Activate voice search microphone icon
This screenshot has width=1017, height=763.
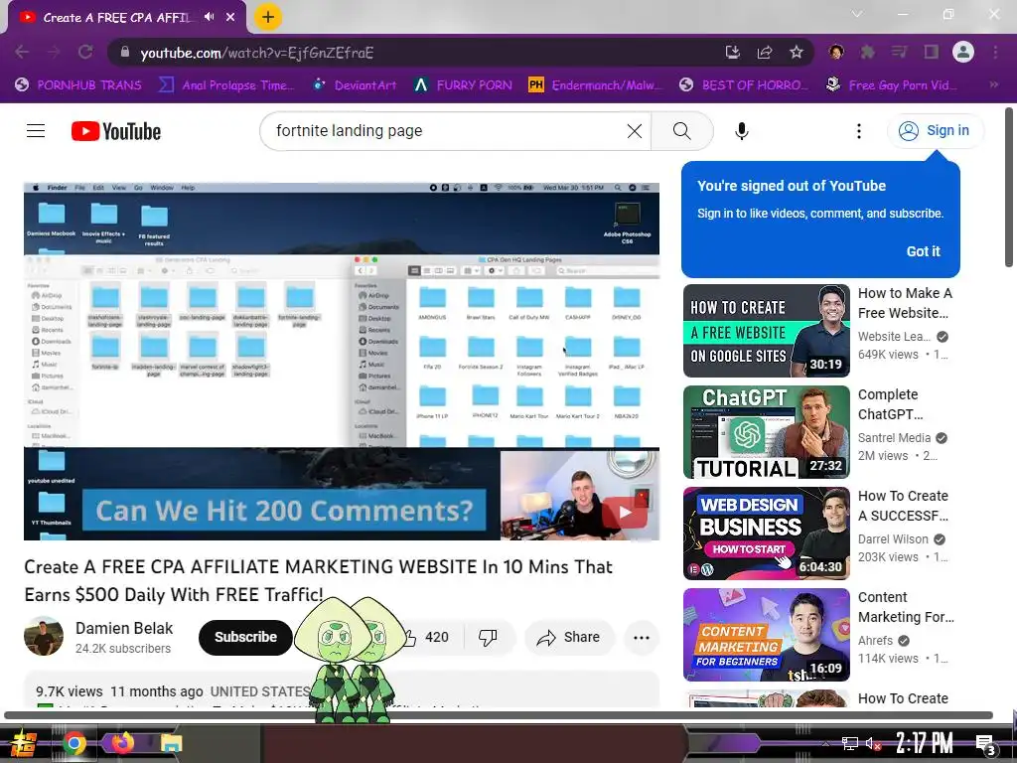pos(741,131)
